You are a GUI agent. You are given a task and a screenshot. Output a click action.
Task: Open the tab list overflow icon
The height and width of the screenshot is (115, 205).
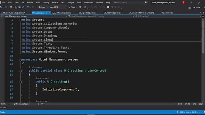[201, 13]
